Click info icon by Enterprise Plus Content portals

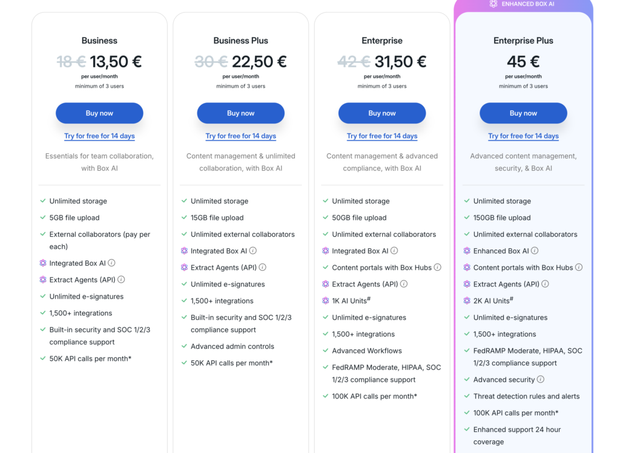579,267
